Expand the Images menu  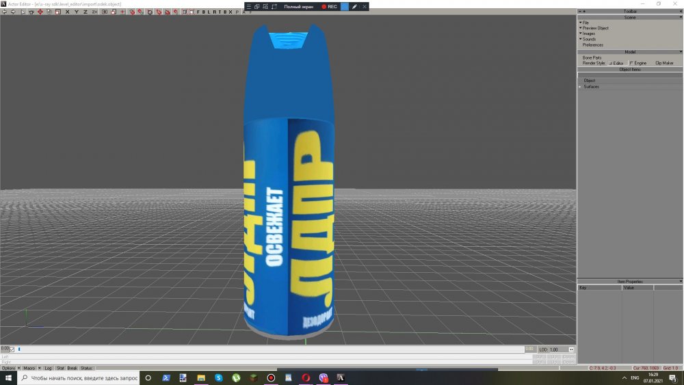[587, 34]
